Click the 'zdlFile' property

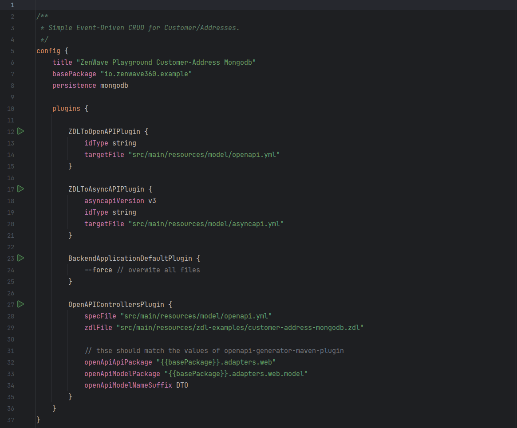tap(98, 327)
